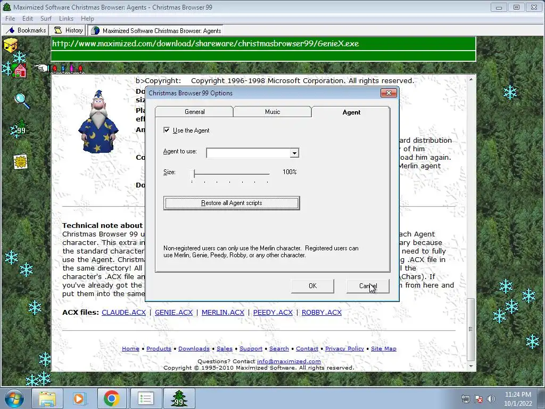Follow the Search footer link

click(279, 348)
